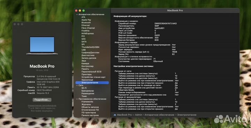
Task: Select Звук in the sidebar
Action: coord(84,61)
